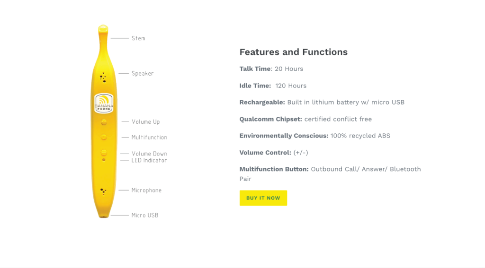Click the LED indicator dot on banana
Image resolution: width=485 pixels, height=268 pixels.
104,160
